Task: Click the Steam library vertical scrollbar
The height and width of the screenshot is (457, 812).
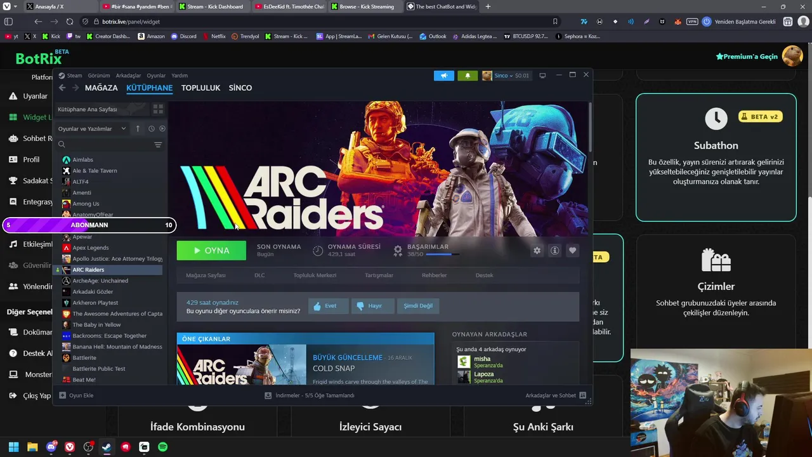Action: point(591,127)
